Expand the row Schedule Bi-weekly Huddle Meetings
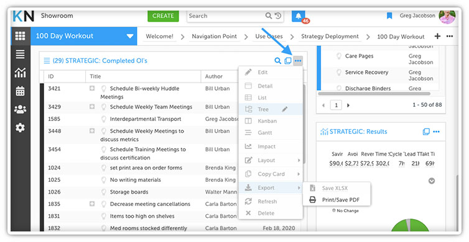The height and width of the screenshot is (242, 469). [92, 88]
